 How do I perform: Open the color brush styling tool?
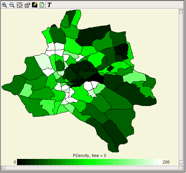click(35, 5)
